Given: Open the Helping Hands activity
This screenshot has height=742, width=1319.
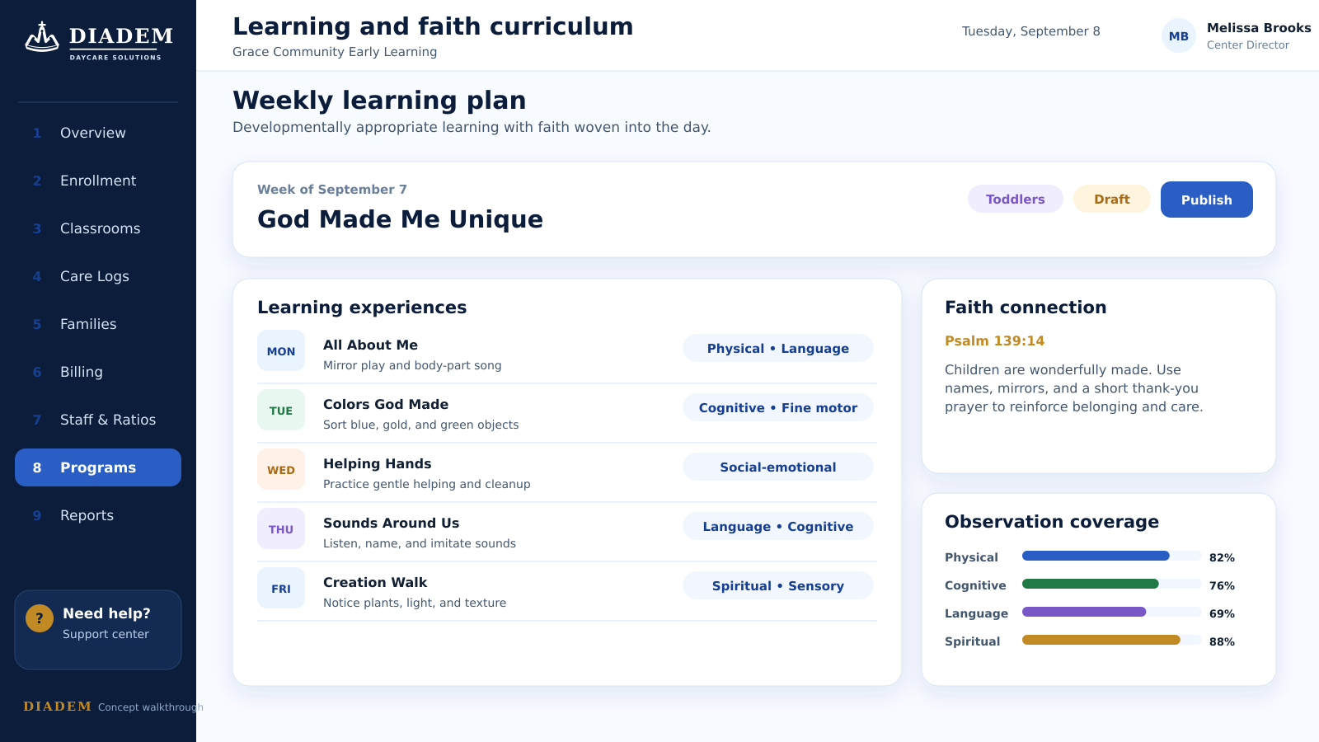Looking at the screenshot, I should [x=378, y=463].
